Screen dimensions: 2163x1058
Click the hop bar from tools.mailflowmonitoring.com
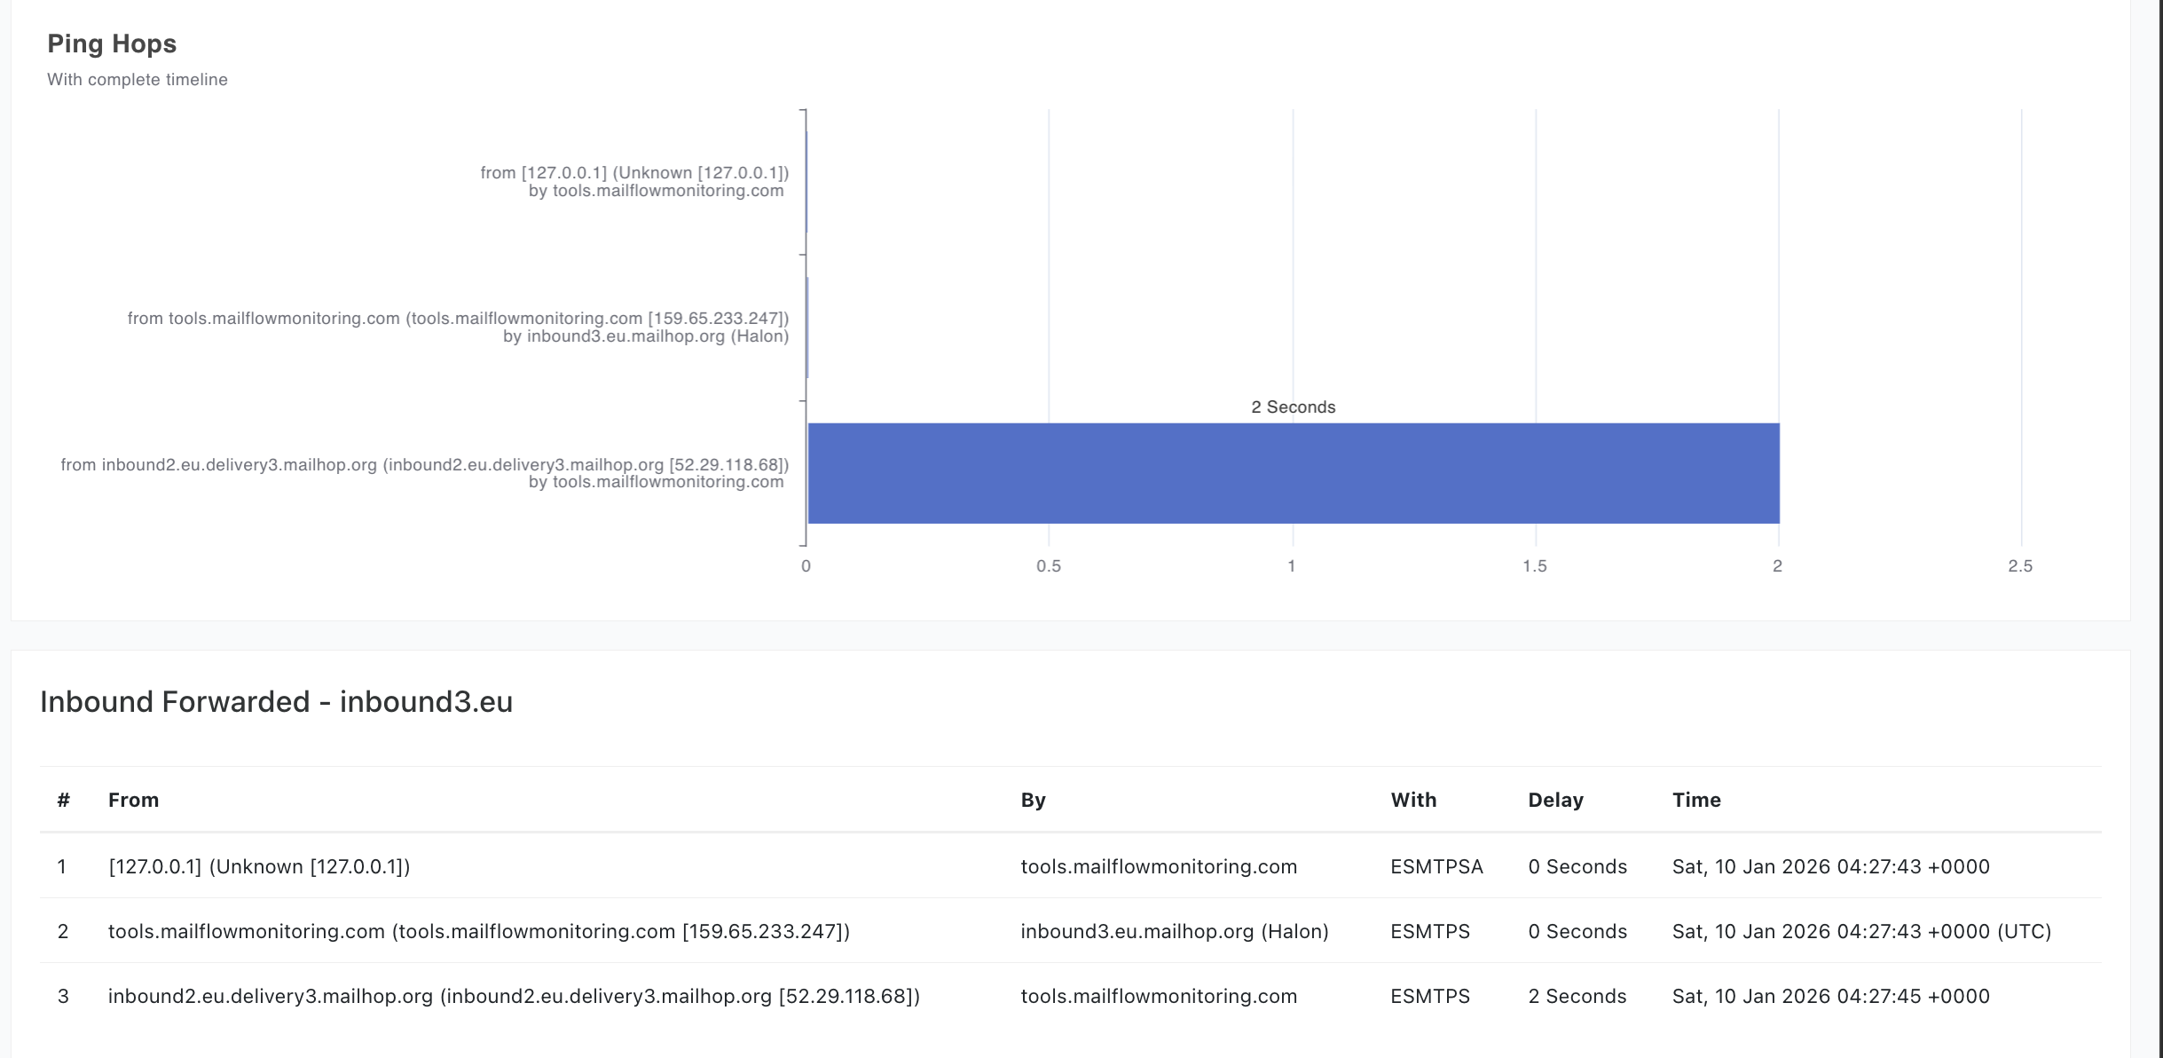807,327
